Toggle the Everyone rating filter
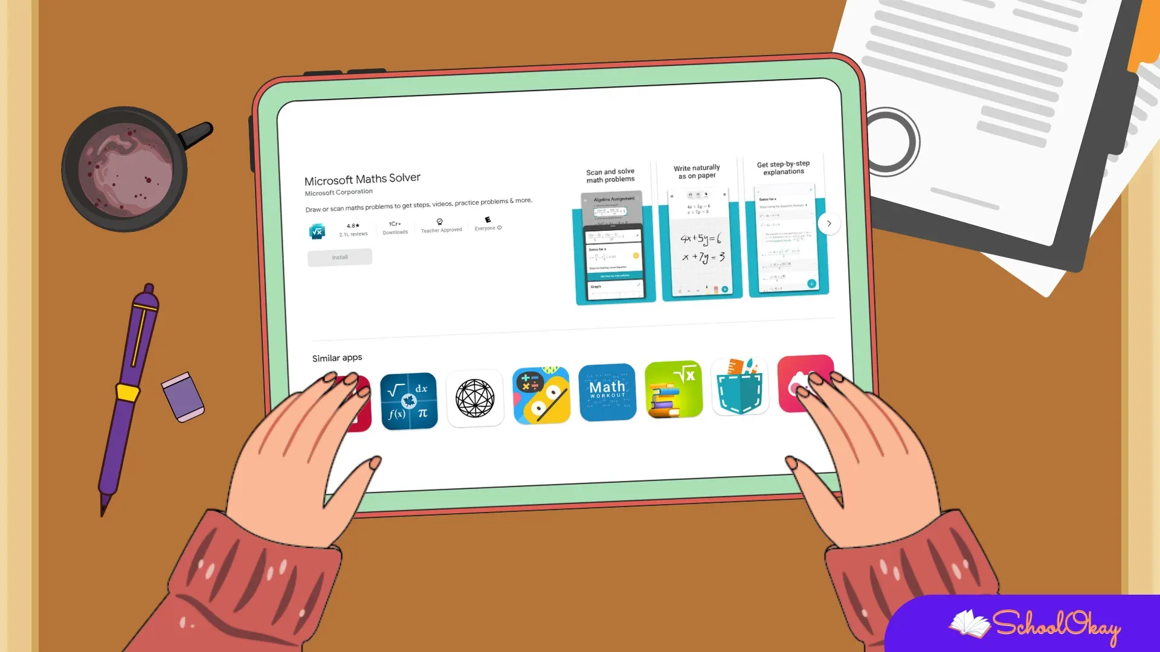Viewport: 1160px width, 652px height. [488, 226]
